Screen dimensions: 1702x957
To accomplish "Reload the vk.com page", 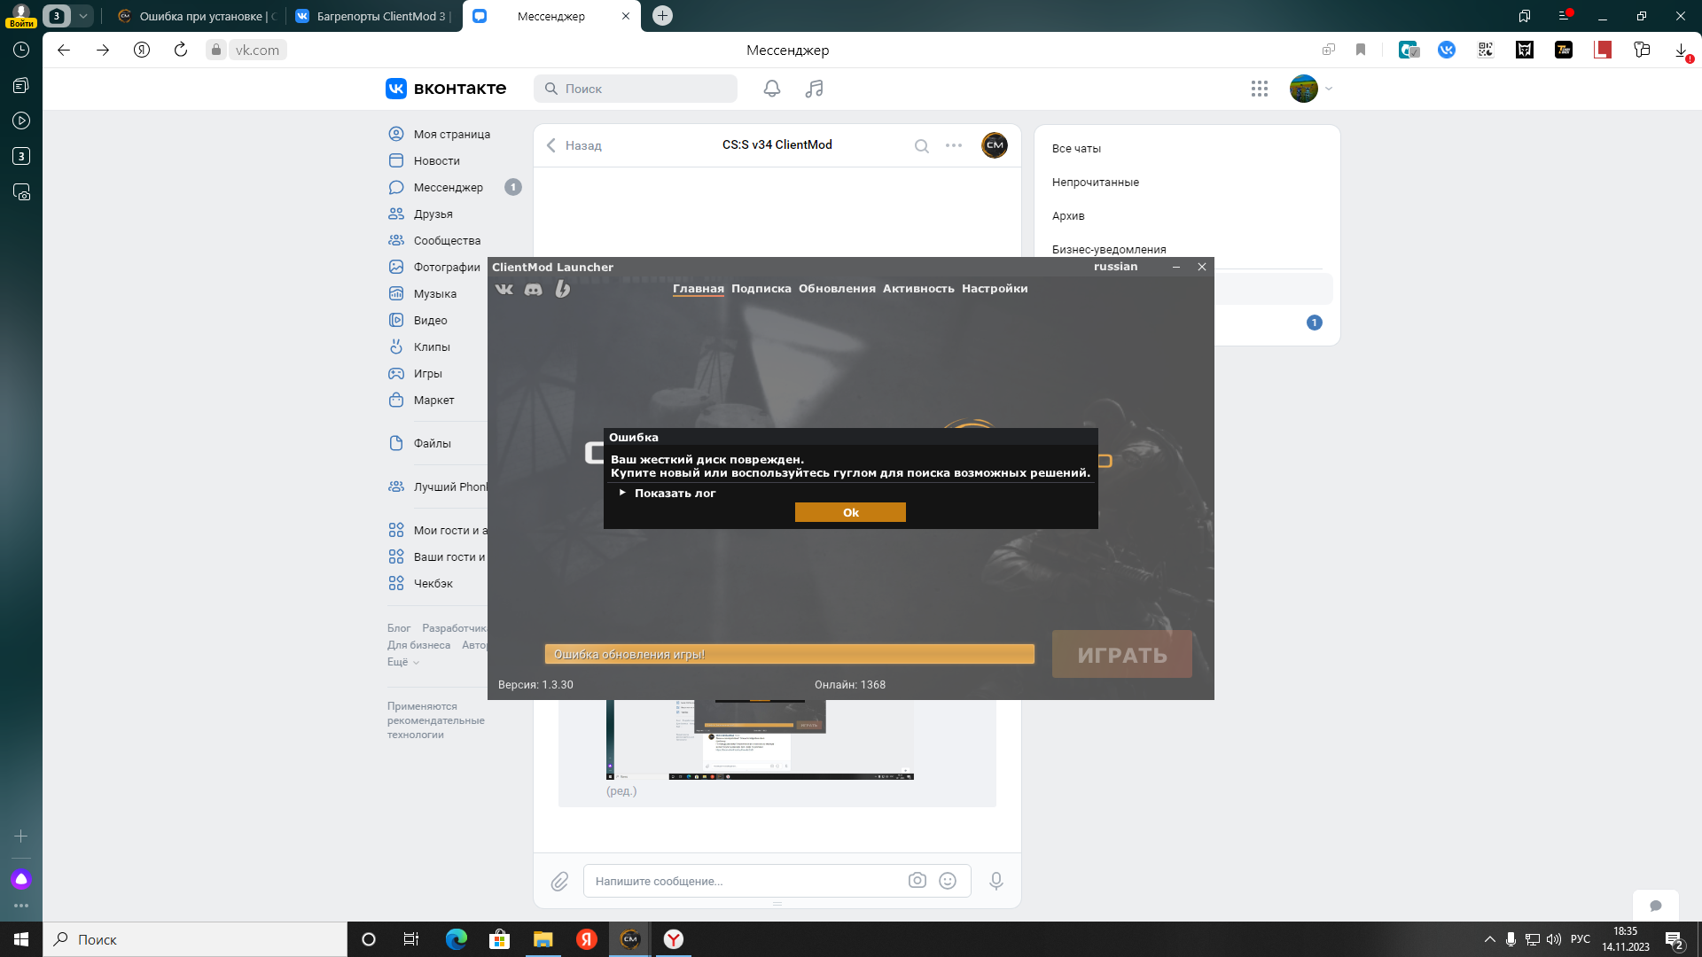I will 181,50.
